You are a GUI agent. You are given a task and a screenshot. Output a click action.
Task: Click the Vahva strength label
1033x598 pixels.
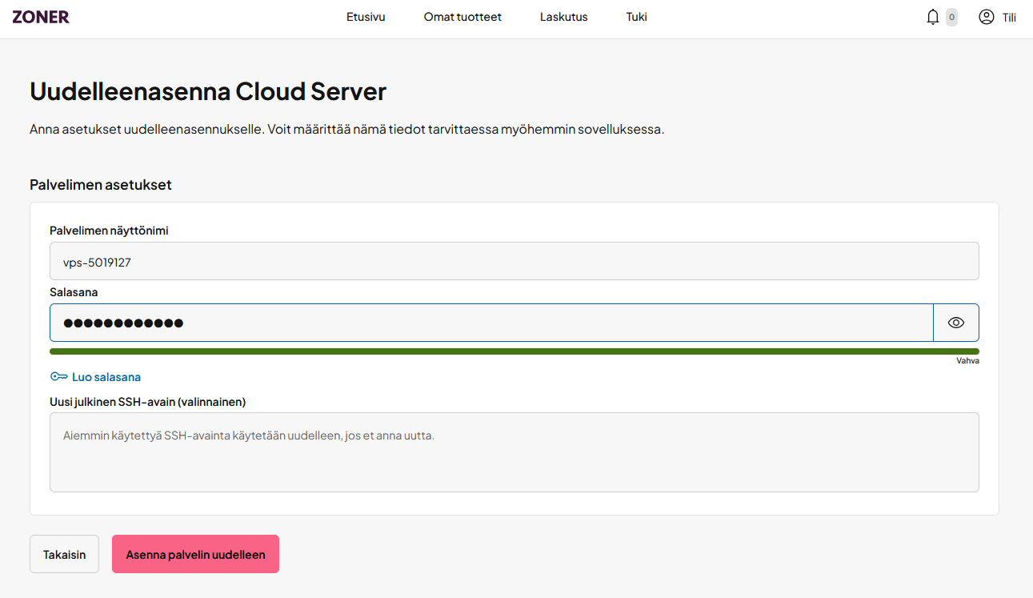click(967, 361)
